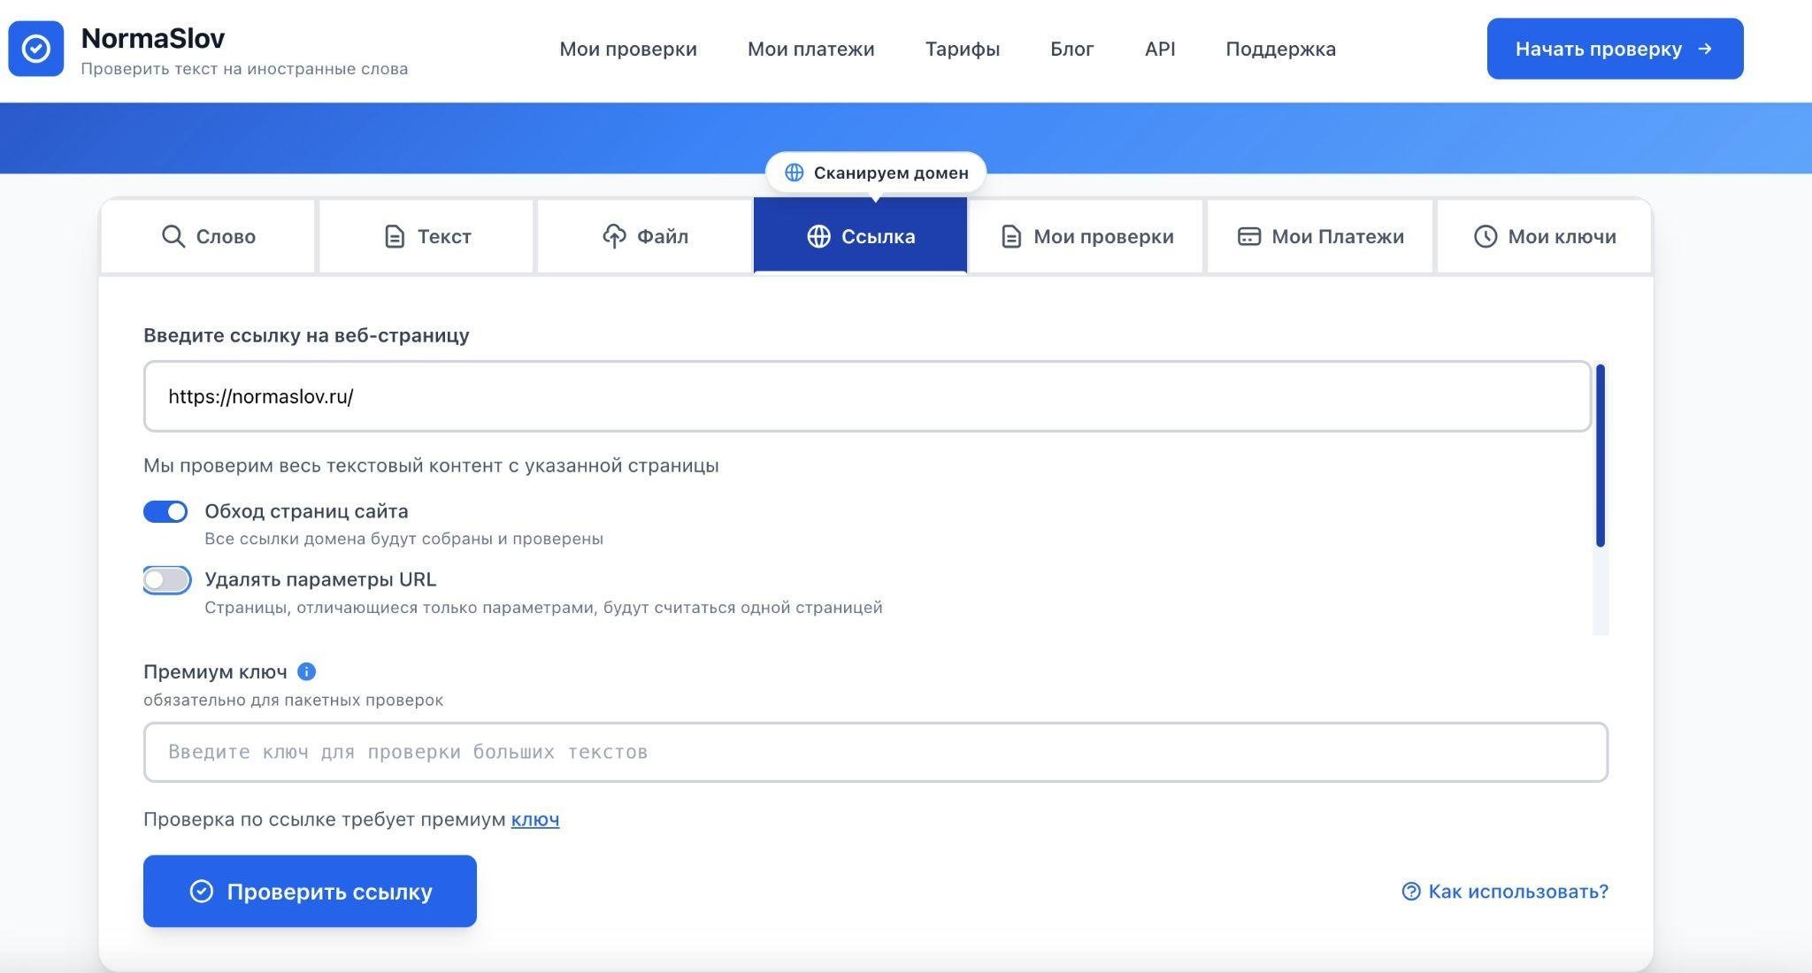Switch to the Текст tab
1812x973 pixels.
pos(426,236)
